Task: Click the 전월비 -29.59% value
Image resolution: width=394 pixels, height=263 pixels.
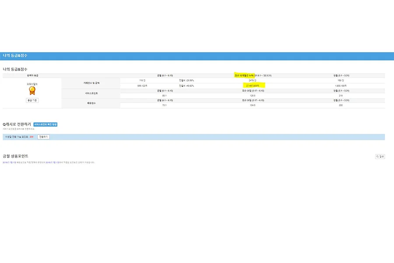Action: [x=186, y=81]
